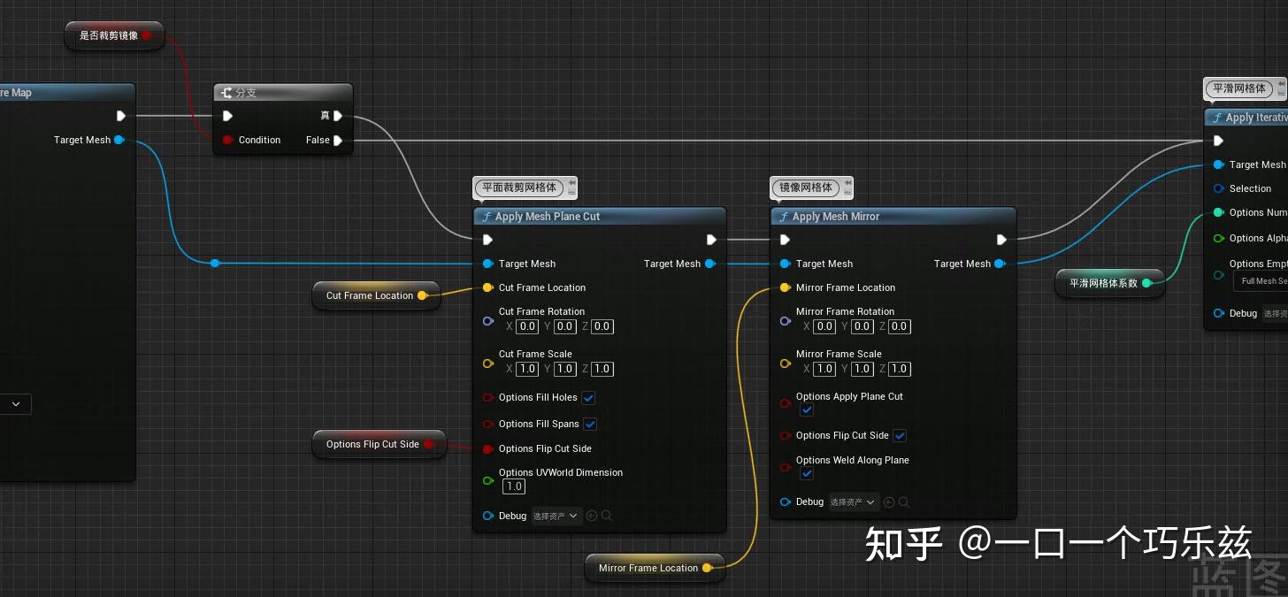Click the comment bubble icon on 平面裁剪网格体 node
Screen dimensions: 1288x597
click(571, 184)
